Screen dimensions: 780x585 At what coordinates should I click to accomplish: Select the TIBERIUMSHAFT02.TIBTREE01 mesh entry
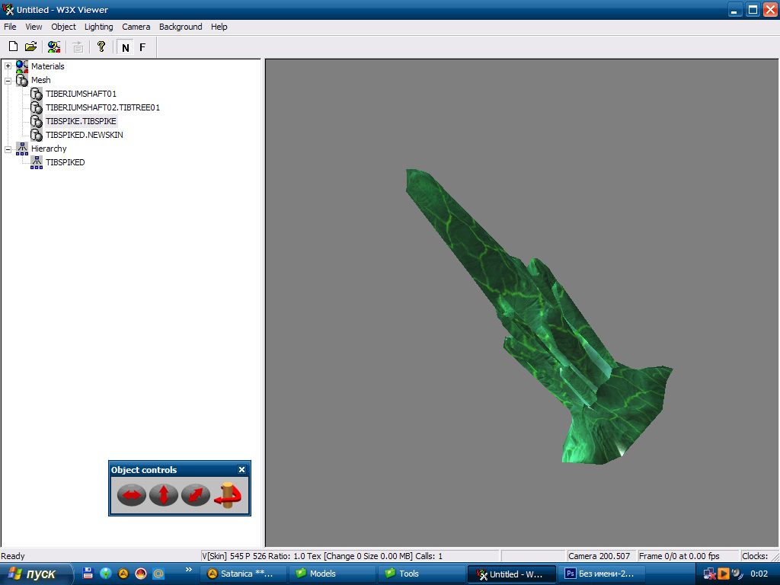pos(103,107)
